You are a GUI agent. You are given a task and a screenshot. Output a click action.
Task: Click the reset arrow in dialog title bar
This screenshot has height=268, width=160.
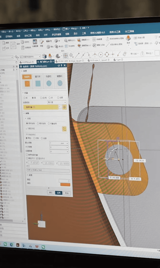coord(59,65)
